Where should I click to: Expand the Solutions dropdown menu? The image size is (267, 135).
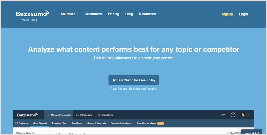point(69,14)
